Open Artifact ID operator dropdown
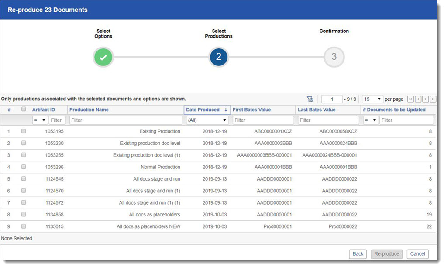The image size is (444, 267). (x=40, y=120)
